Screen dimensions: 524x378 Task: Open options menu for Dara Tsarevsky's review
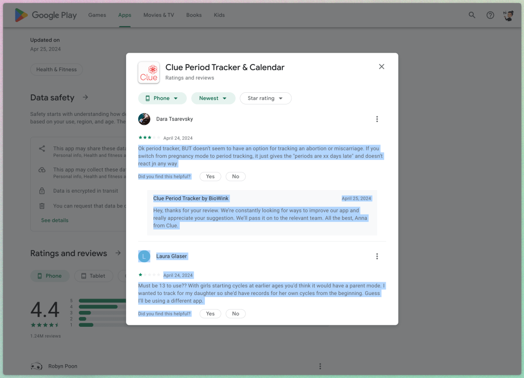[377, 119]
